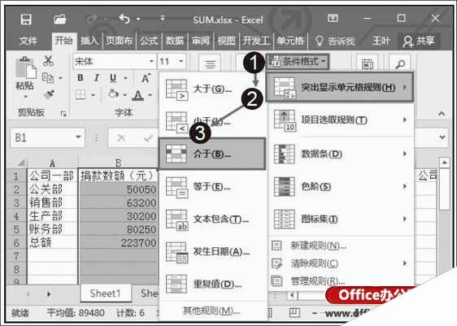The width and height of the screenshot is (457, 326).
Task: Switch to the 页面布局 tab
Action: click(x=119, y=41)
